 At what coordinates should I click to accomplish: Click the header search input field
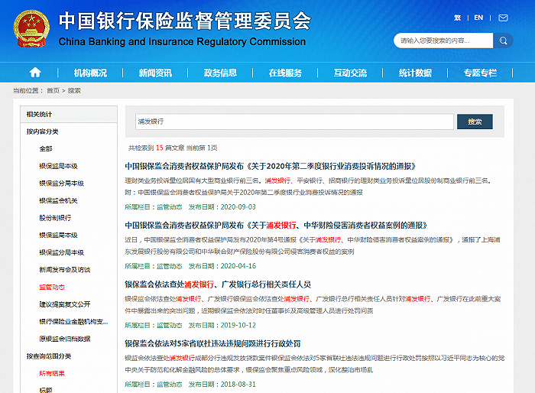click(x=443, y=41)
